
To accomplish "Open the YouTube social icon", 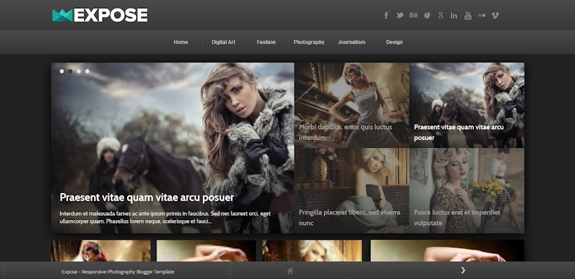I will click(468, 15).
